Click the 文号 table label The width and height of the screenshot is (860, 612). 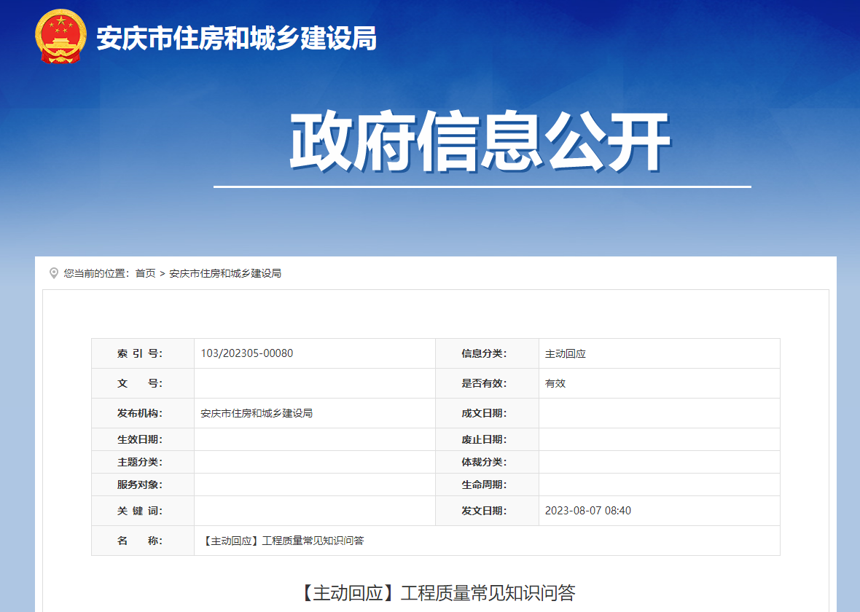point(143,382)
